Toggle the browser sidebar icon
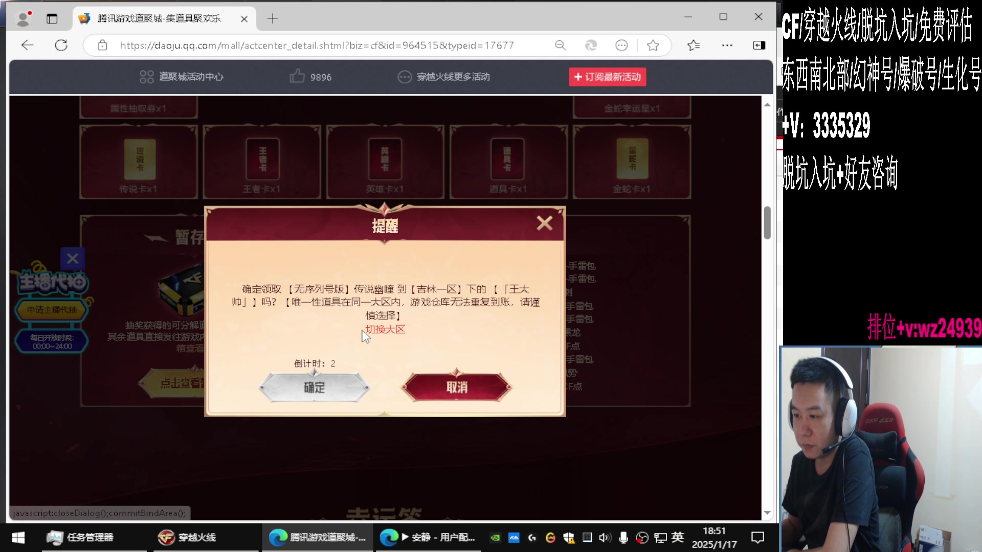982x552 pixels. point(759,45)
